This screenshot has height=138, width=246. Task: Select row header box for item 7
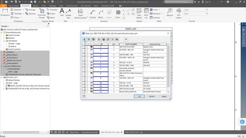[x=84, y=69]
